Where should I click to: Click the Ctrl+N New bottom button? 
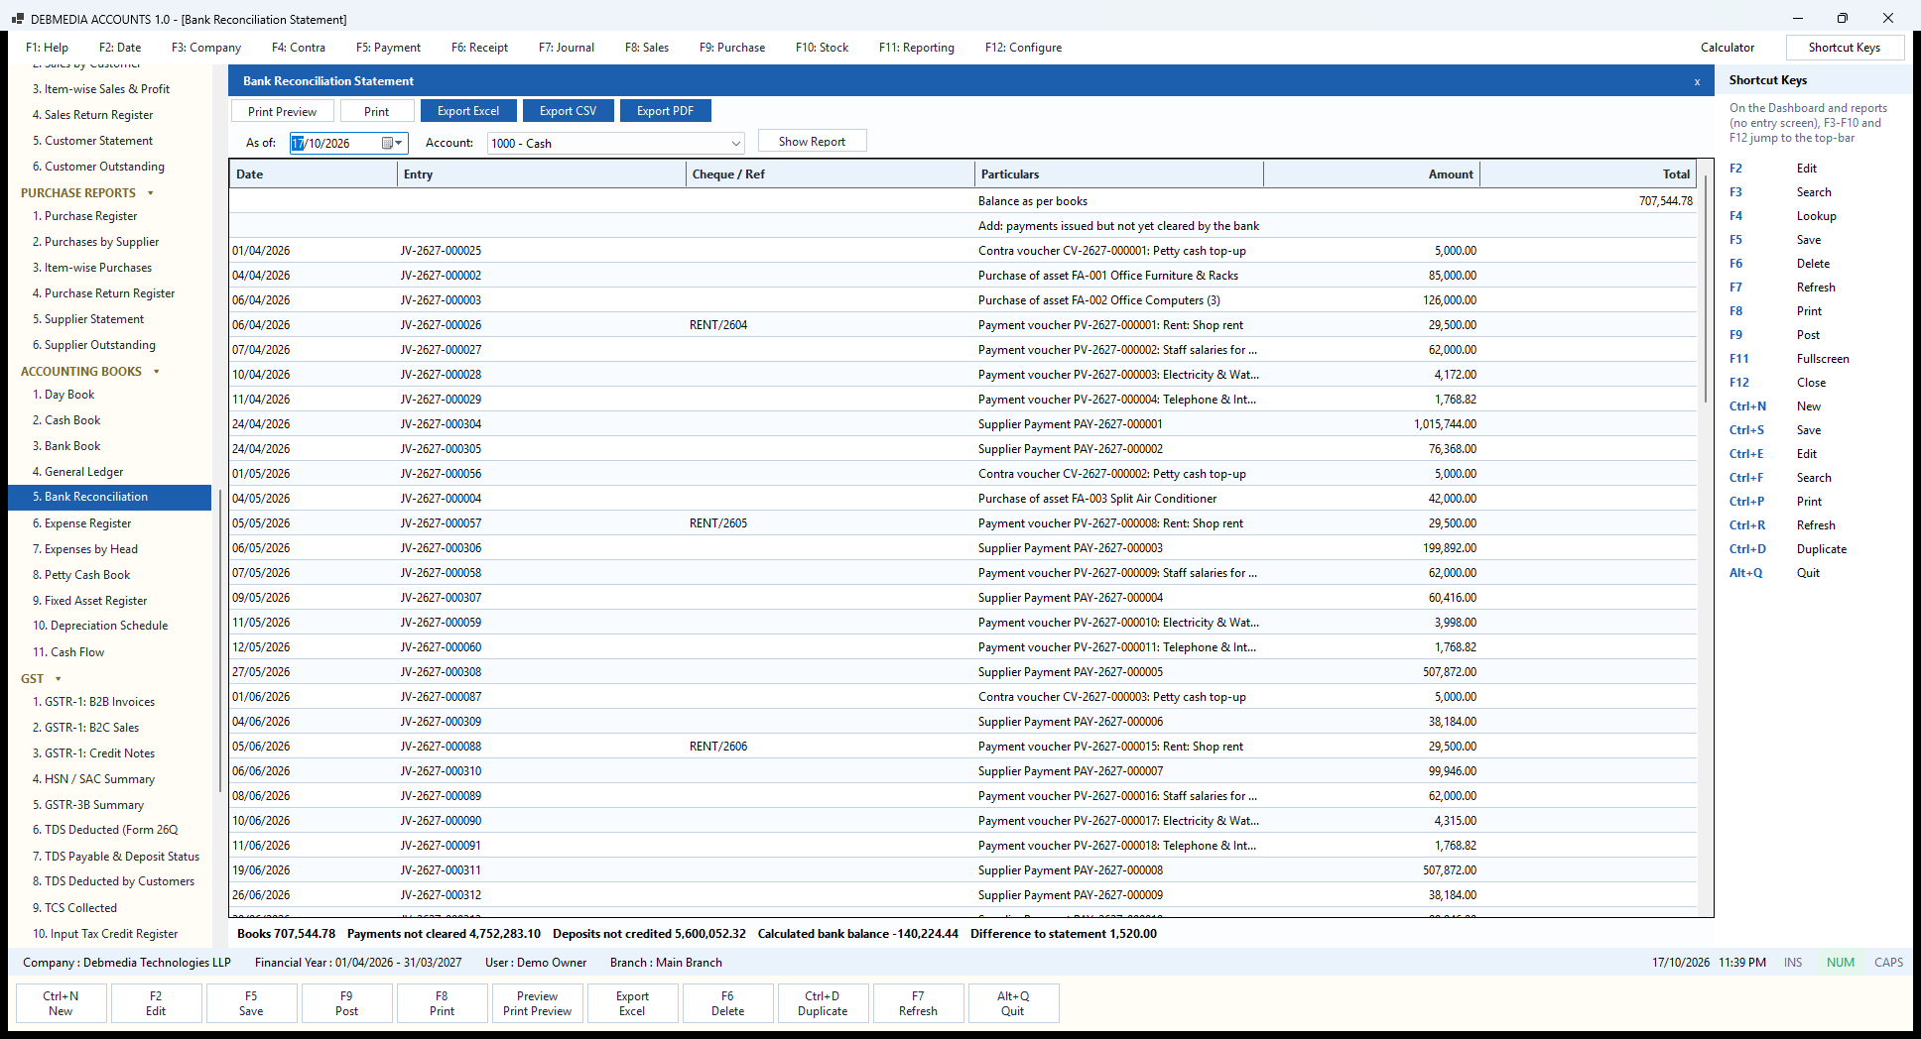tap(61, 1003)
